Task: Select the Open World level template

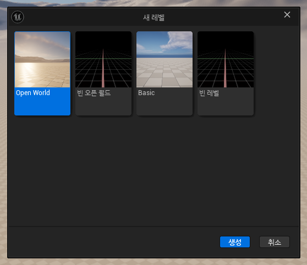Action: [42, 73]
